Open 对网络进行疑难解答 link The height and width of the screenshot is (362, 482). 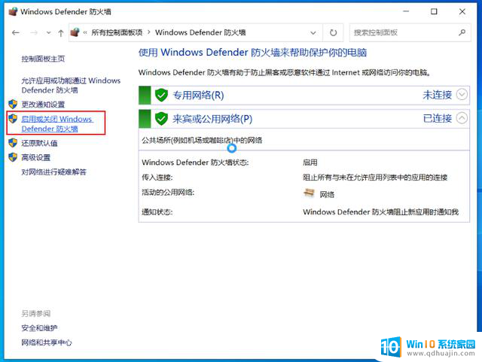(53, 172)
